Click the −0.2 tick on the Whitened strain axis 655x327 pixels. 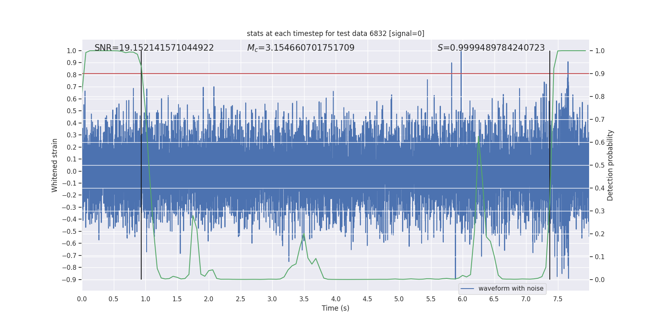click(69, 195)
